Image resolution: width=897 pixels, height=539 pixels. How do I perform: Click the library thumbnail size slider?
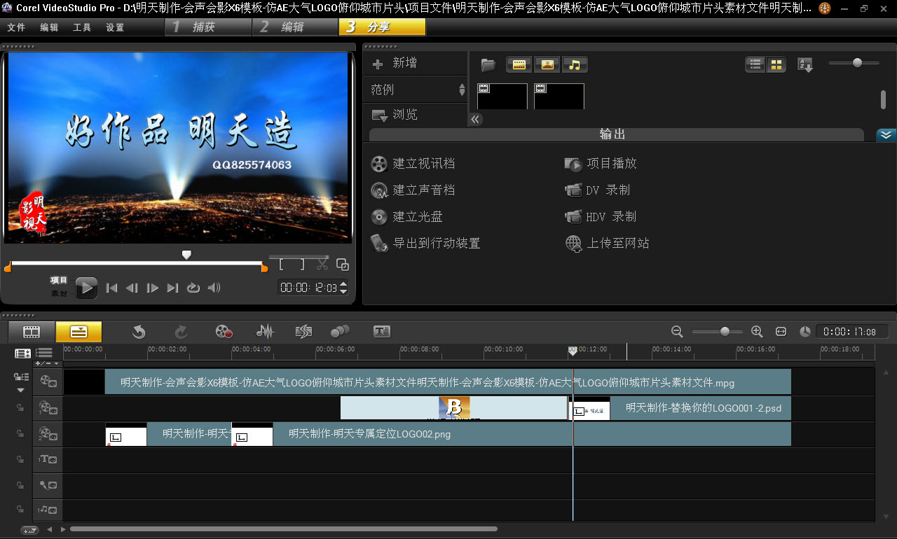point(857,63)
